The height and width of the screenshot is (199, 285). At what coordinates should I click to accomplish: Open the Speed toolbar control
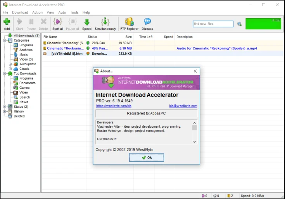click(87, 24)
